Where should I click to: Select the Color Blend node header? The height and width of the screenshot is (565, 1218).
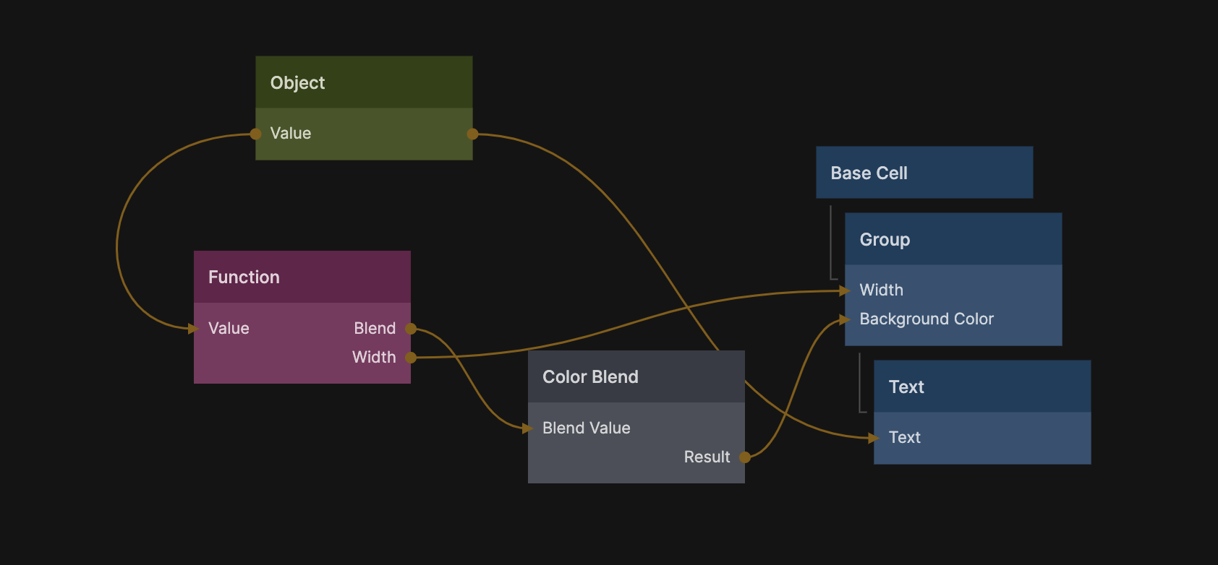636,376
